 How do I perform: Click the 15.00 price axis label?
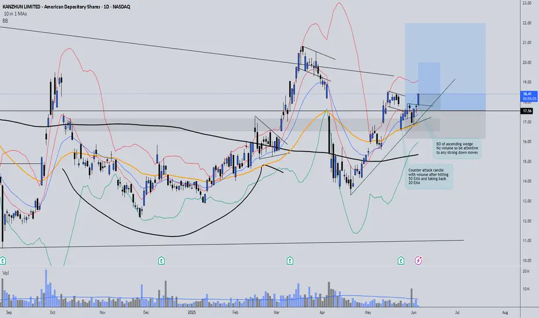point(527,161)
